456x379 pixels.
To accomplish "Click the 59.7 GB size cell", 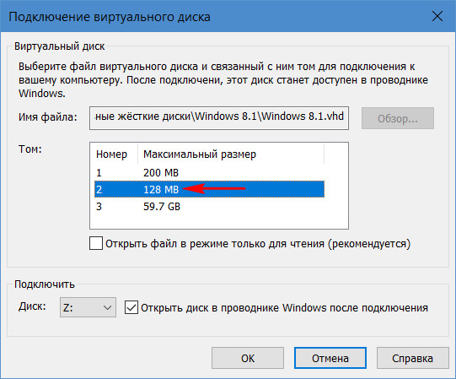I will 162,207.
